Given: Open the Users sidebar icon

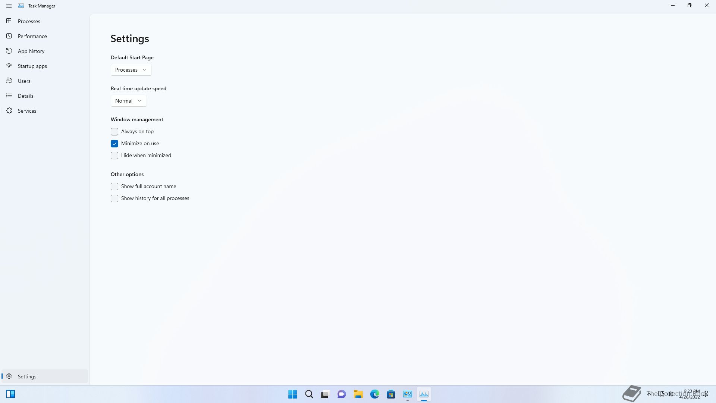Looking at the screenshot, I should [9, 81].
